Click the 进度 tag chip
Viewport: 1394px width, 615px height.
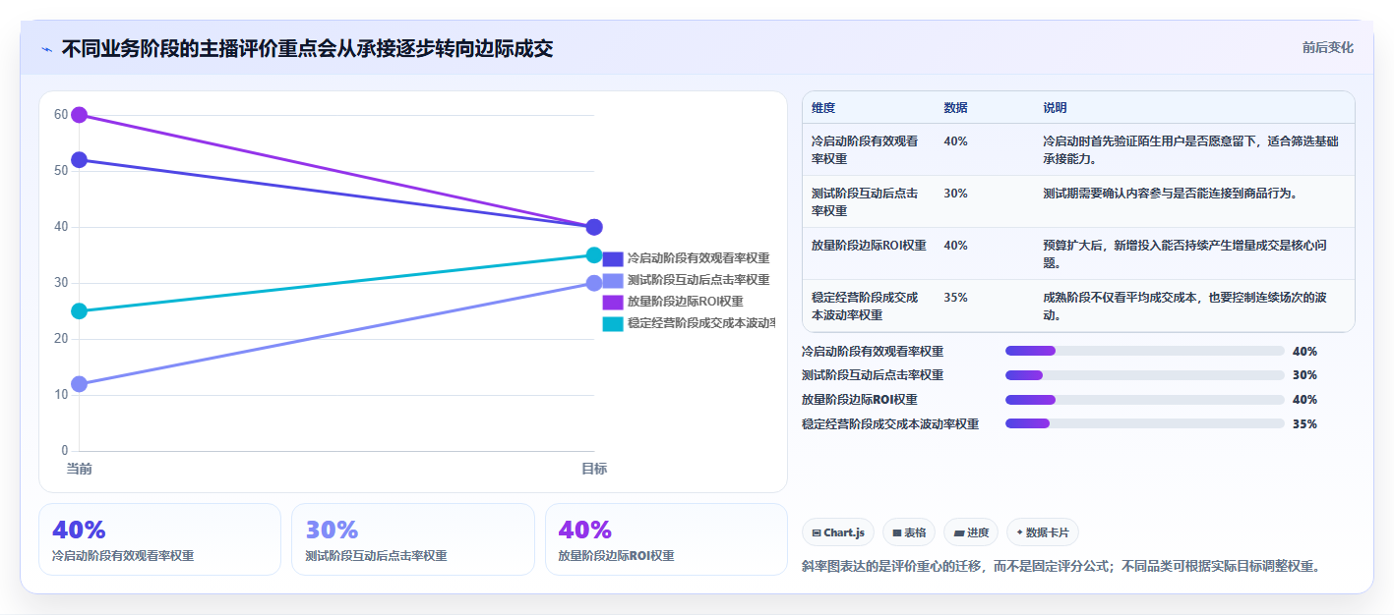pos(971,532)
